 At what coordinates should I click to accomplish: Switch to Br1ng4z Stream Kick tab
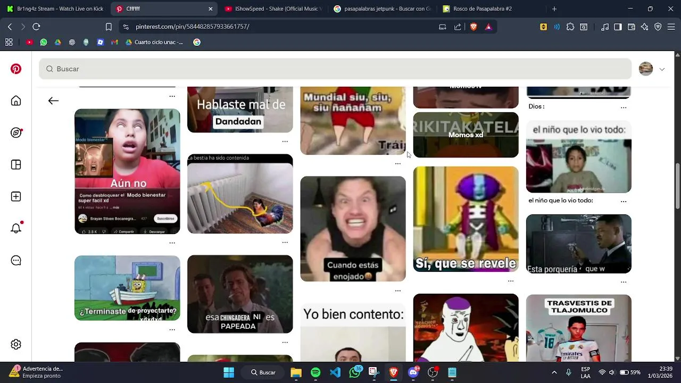[x=55, y=9]
